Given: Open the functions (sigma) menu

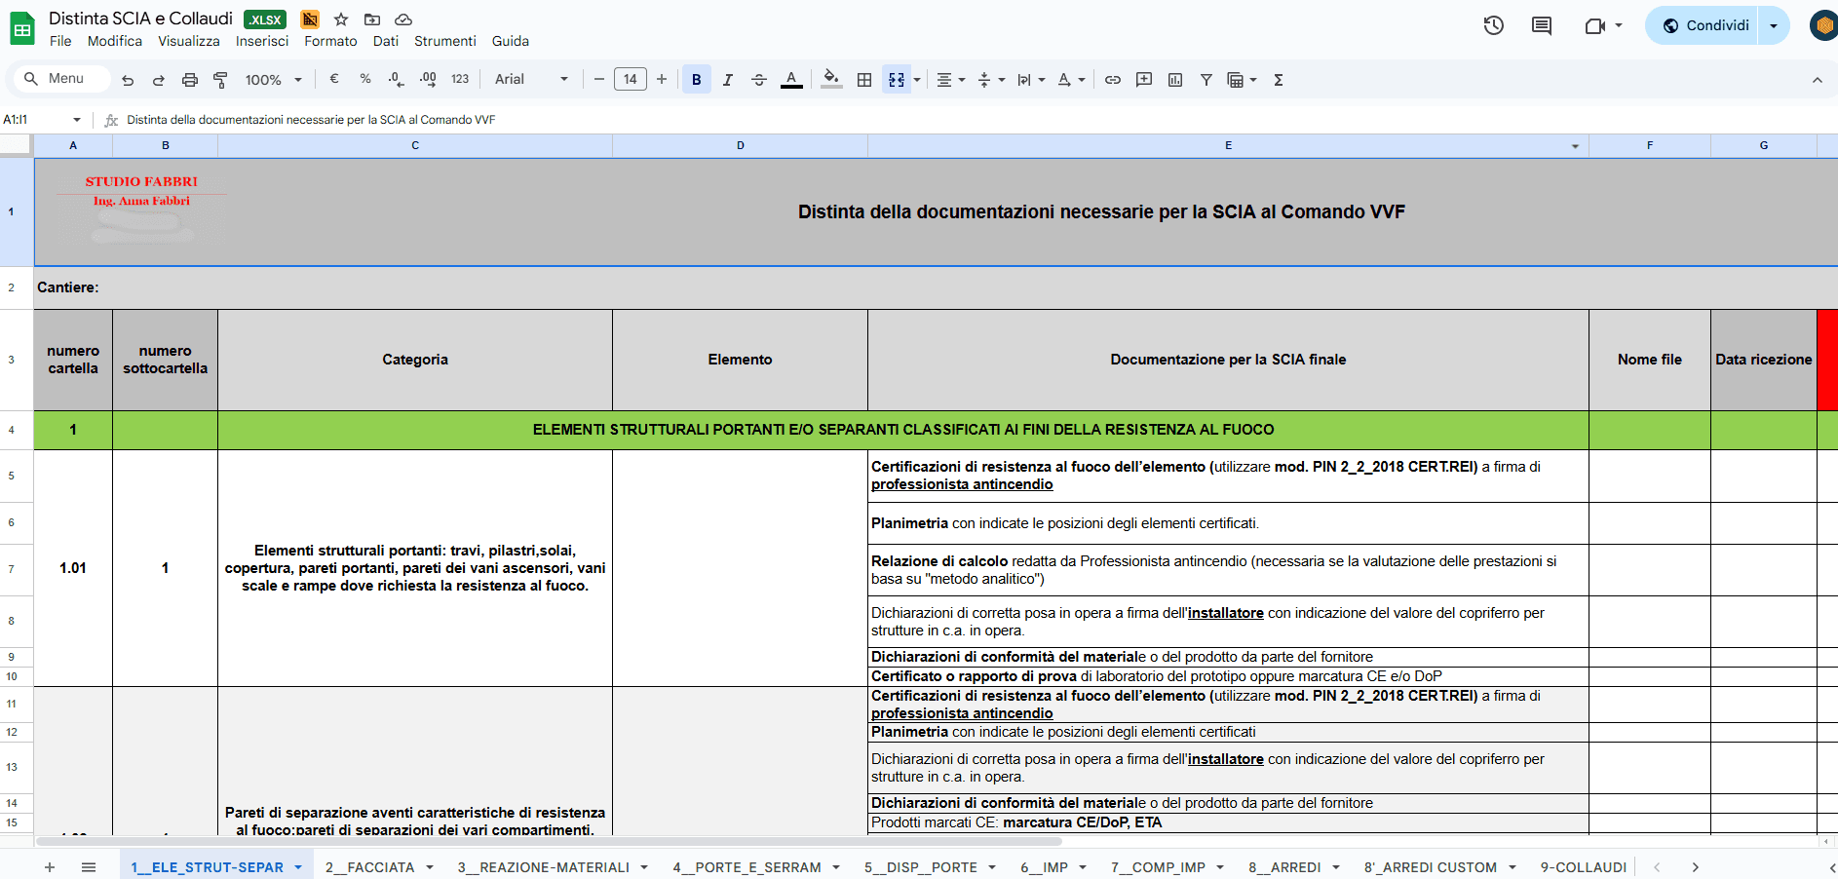Looking at the screenshot, I should click(1278, 79).
